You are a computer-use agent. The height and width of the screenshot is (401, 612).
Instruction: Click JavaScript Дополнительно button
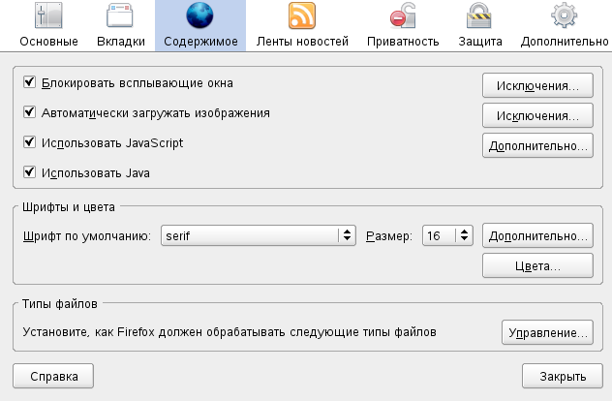point(537,145)
